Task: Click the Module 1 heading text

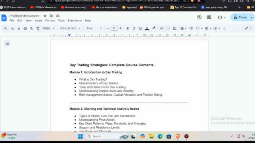Action: [x=96, y=72]
